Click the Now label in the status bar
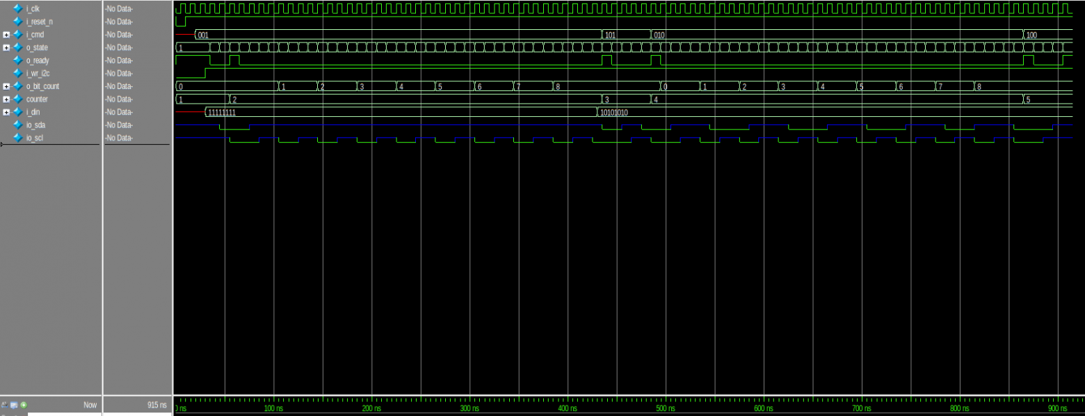The height and width of the screenshot is (416, 1085). 89,404
